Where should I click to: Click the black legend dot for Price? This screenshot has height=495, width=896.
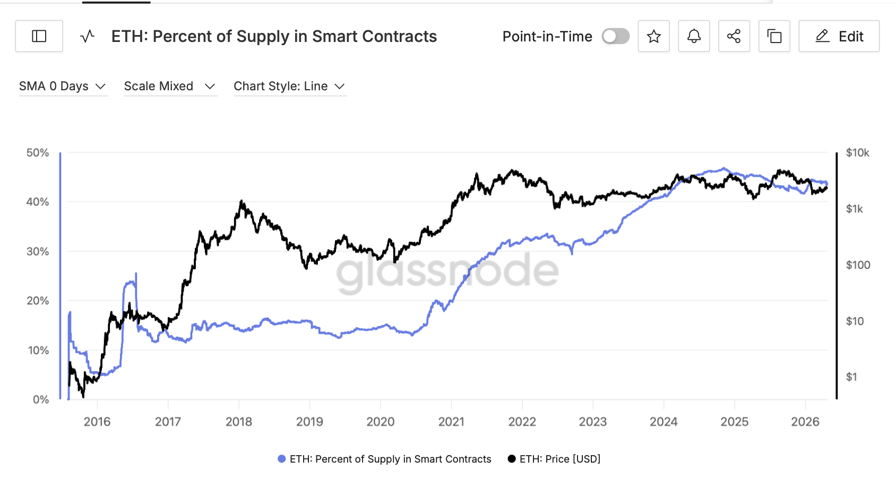[x=512, y=459]
